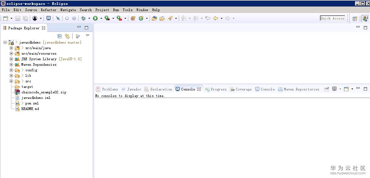Click the New Java Class icon
Viewport: 370px width, 178px height.
point(141,19)
